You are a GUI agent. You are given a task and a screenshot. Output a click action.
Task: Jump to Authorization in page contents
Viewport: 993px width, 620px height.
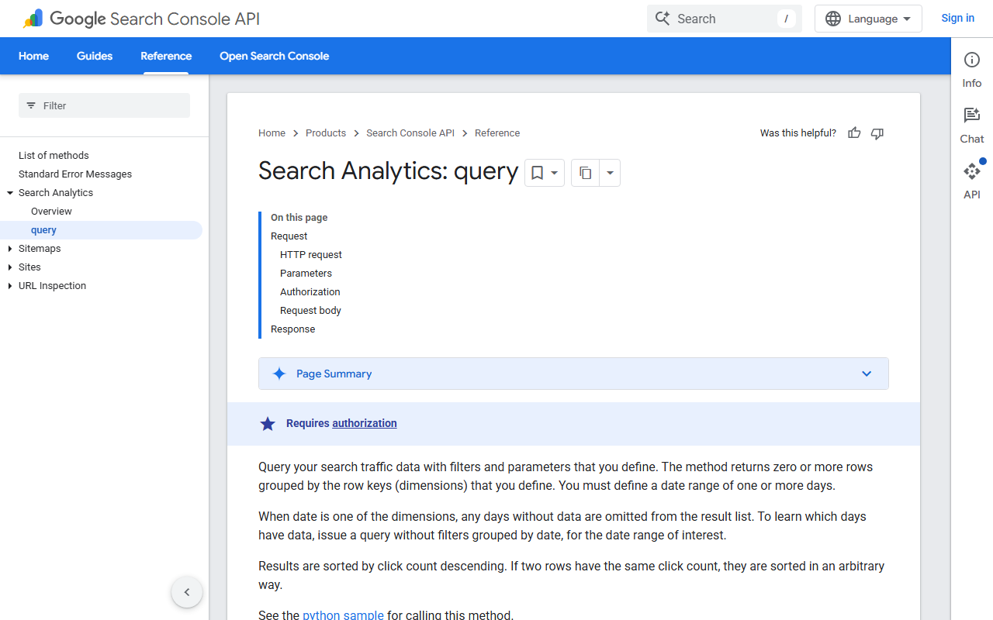point(310,292)
